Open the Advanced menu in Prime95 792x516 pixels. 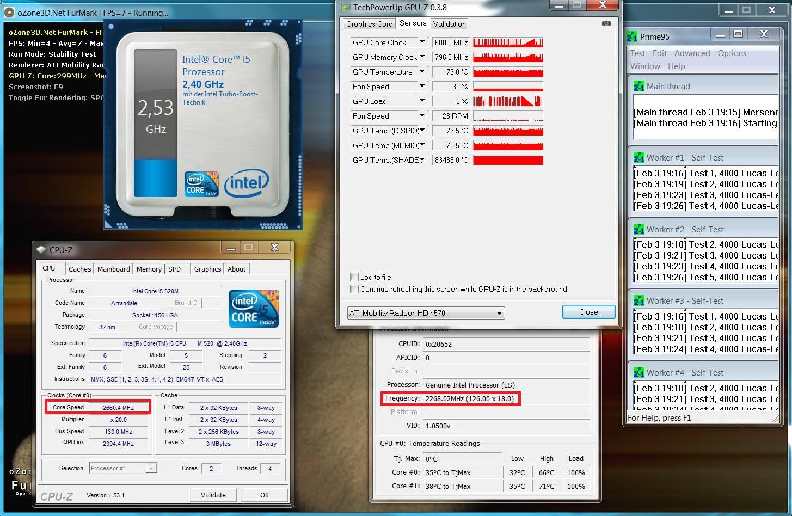692,53
